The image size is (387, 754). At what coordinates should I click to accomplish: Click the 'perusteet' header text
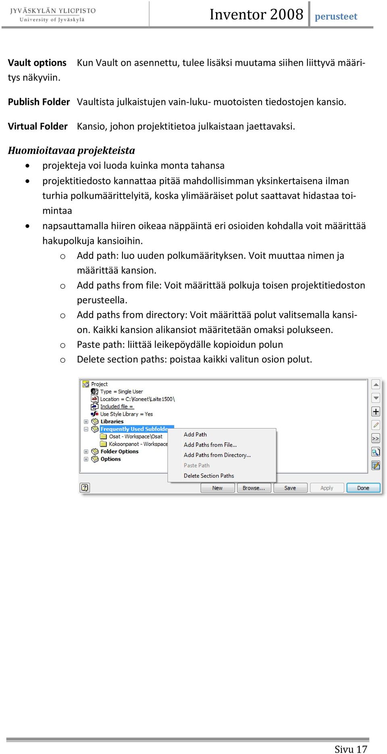tap(336, 16)
